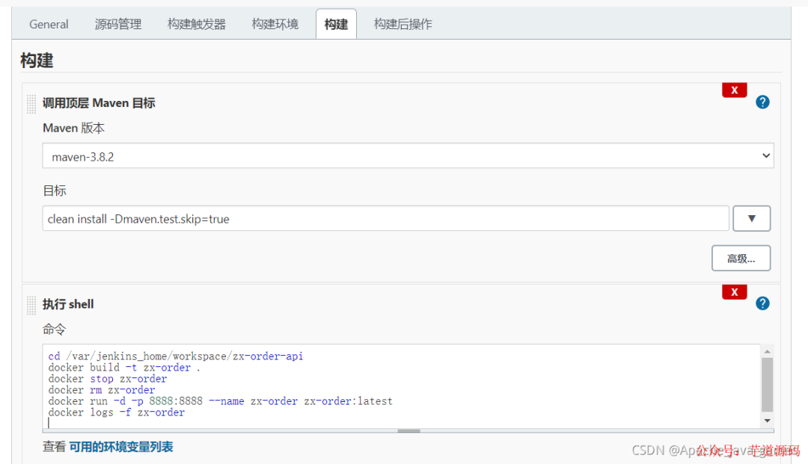Expand the 目标 field with arrow button
This screenshot has height=464, width=808.
click(x=751, y=219)
